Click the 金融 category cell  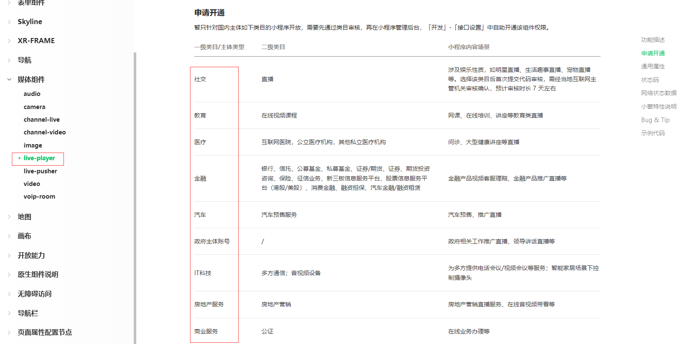[200, 178]
